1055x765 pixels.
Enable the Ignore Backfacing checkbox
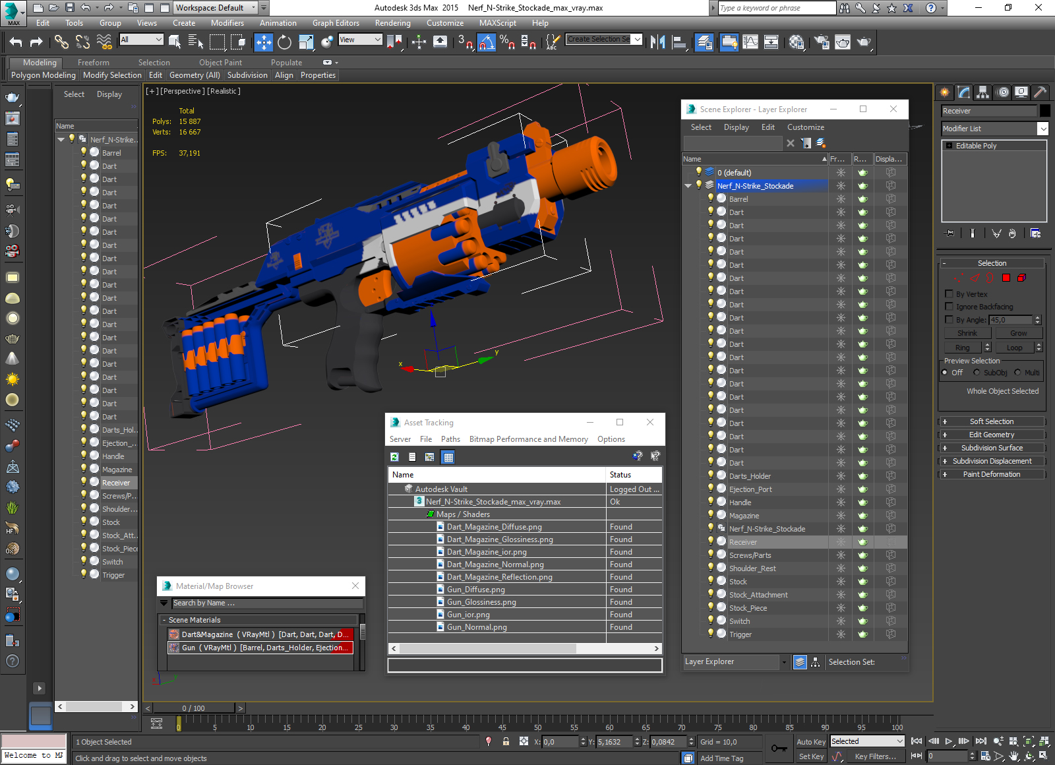click(x=950, y=307)
